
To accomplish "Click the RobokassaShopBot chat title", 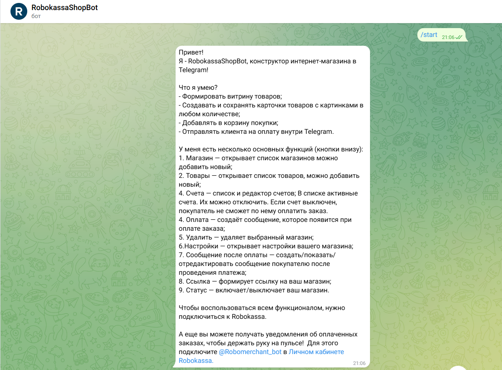I will pos(65,8).
